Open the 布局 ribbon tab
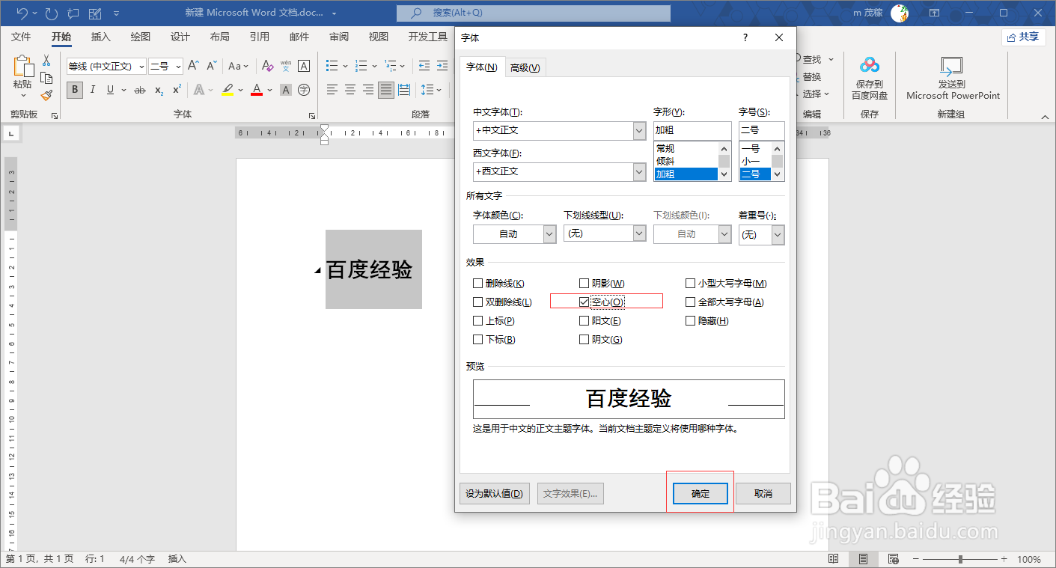The image size is (1056, 568). tap(219, 37)
